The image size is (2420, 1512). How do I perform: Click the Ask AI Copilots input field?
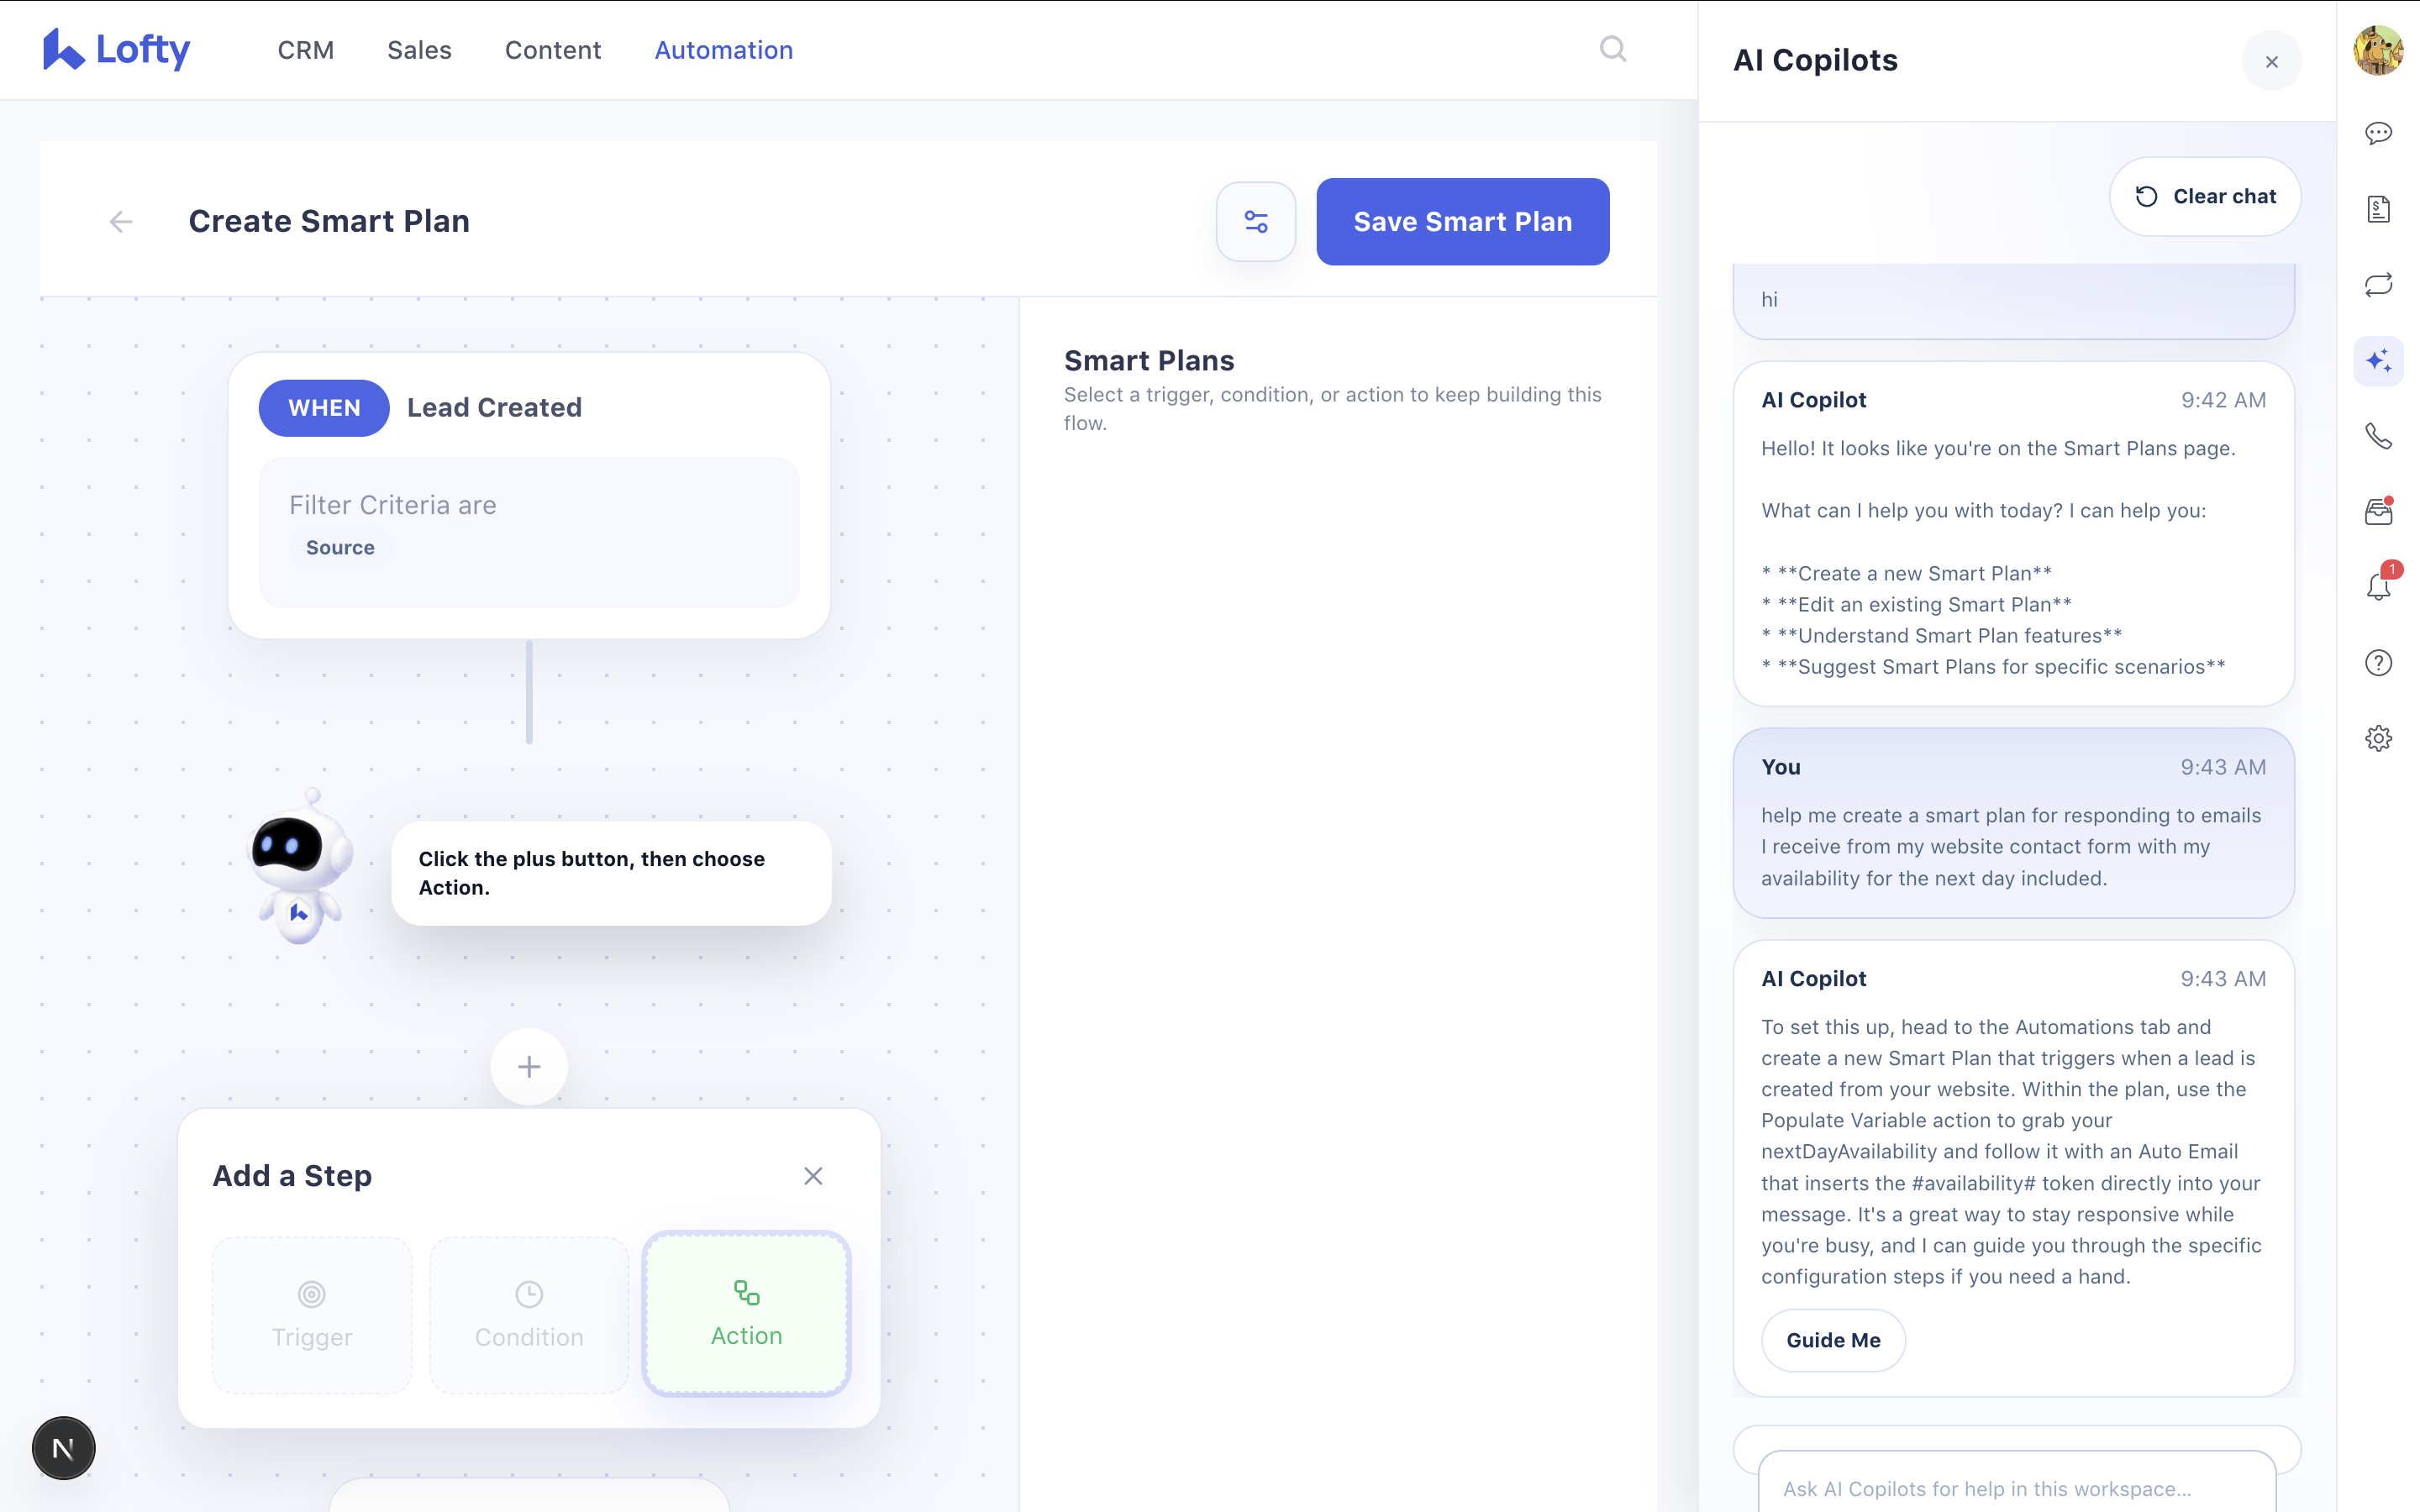click(2015, 1488)
